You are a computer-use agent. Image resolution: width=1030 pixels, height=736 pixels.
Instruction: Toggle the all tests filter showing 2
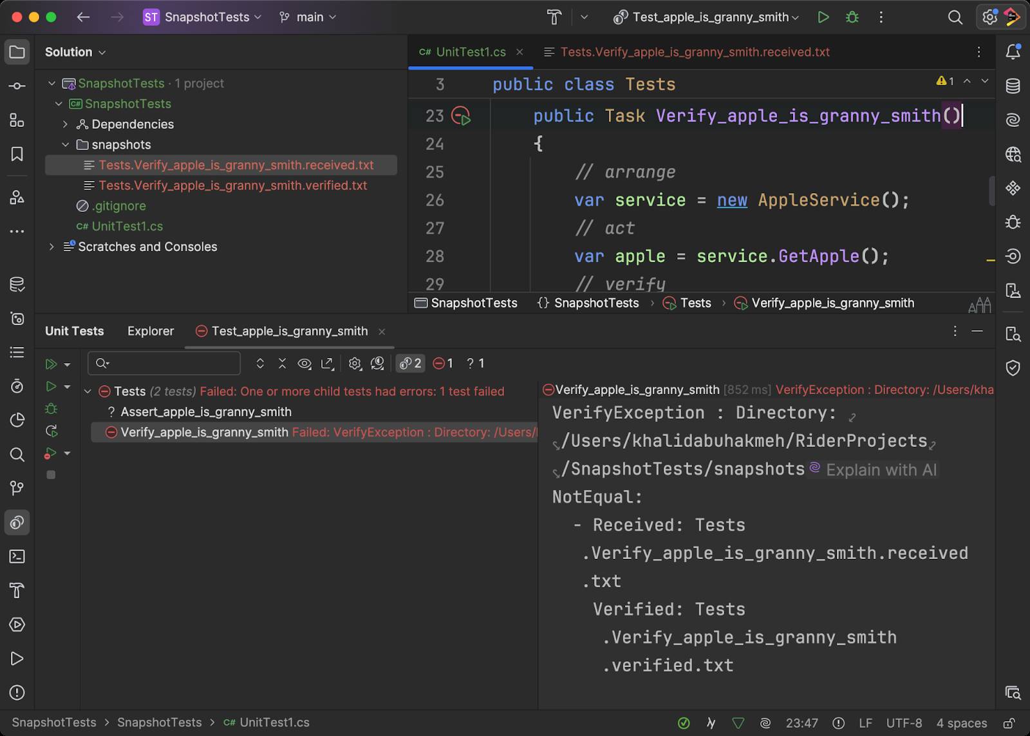[410, 364]
